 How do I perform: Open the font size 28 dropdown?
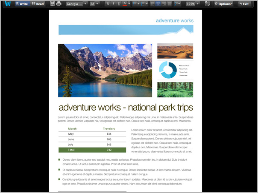click(94, 4)
